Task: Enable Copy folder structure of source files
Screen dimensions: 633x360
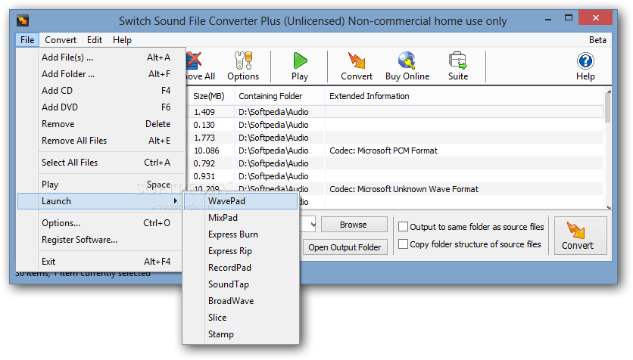Action: [403, 244]
